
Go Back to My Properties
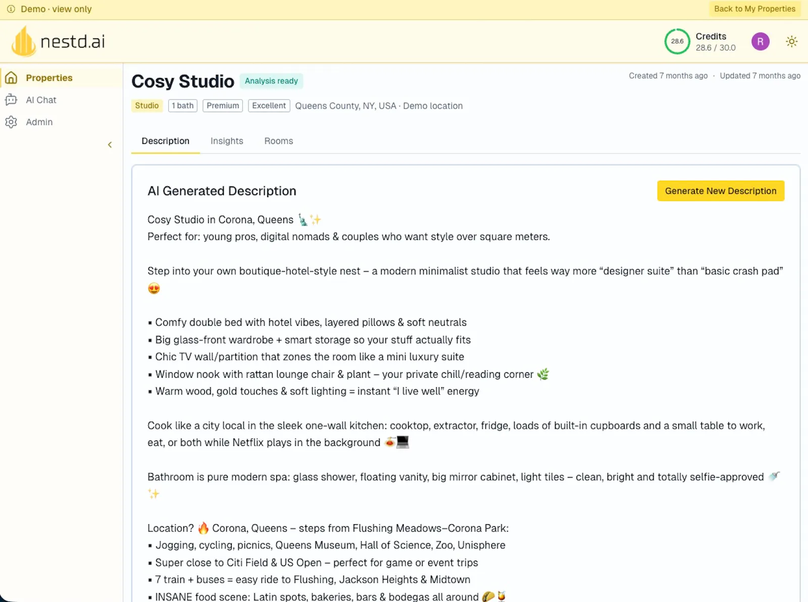(754, 9)
